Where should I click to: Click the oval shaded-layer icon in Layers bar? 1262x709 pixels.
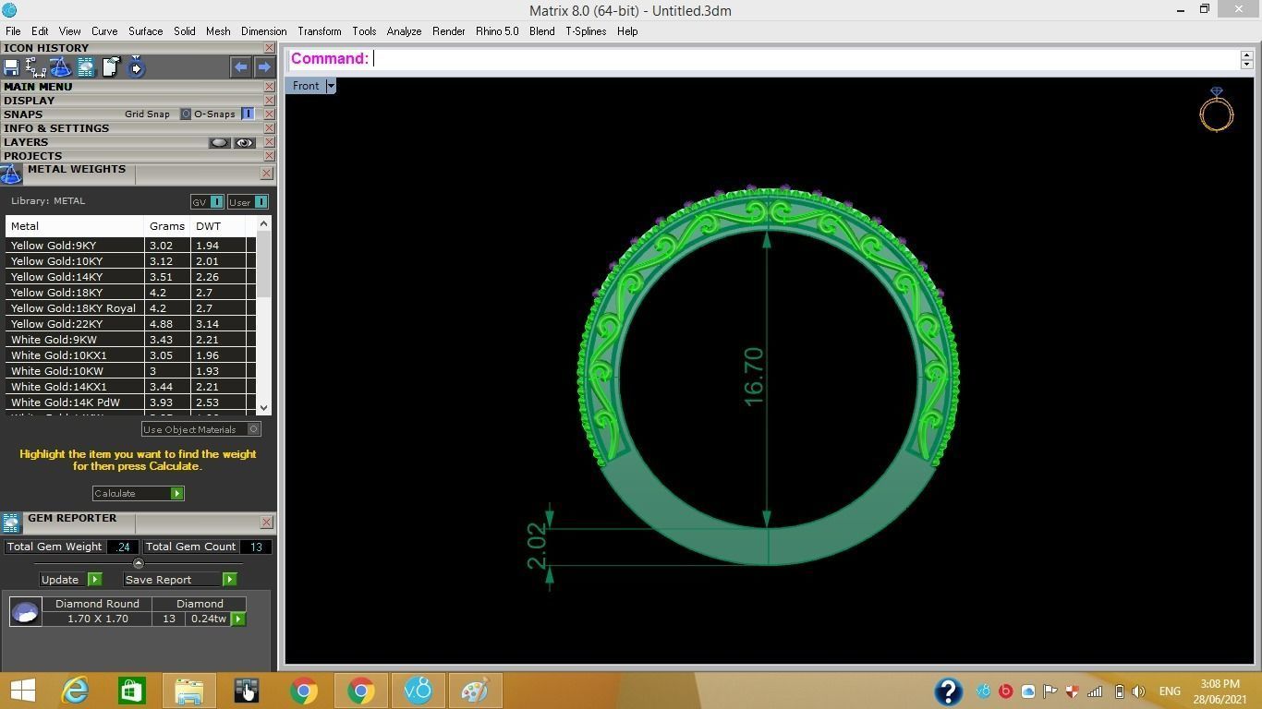219,143
